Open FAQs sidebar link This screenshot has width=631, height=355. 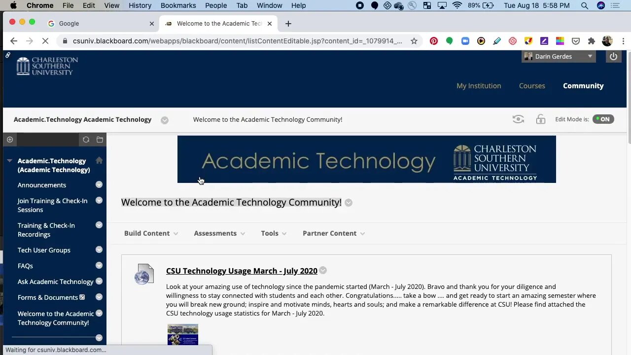click(25, 266)
